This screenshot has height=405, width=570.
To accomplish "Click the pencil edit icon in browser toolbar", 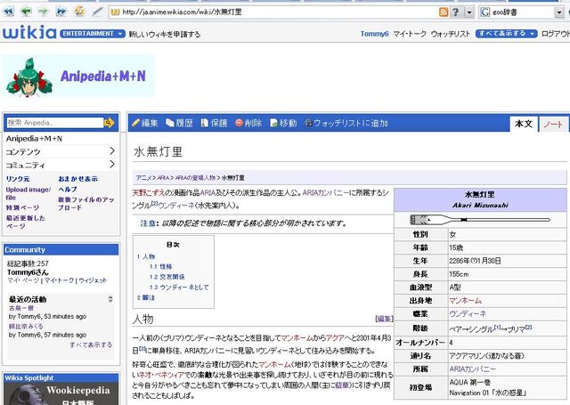I will click(97, 12).
